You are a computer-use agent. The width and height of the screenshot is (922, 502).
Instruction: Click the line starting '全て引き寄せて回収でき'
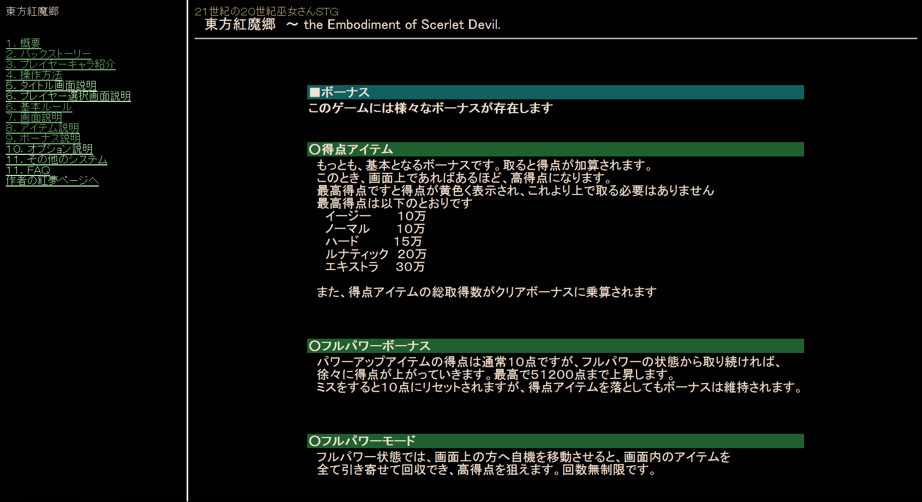[x=486, y=470]
